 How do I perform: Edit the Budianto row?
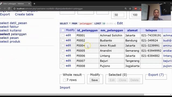point(68,40)
